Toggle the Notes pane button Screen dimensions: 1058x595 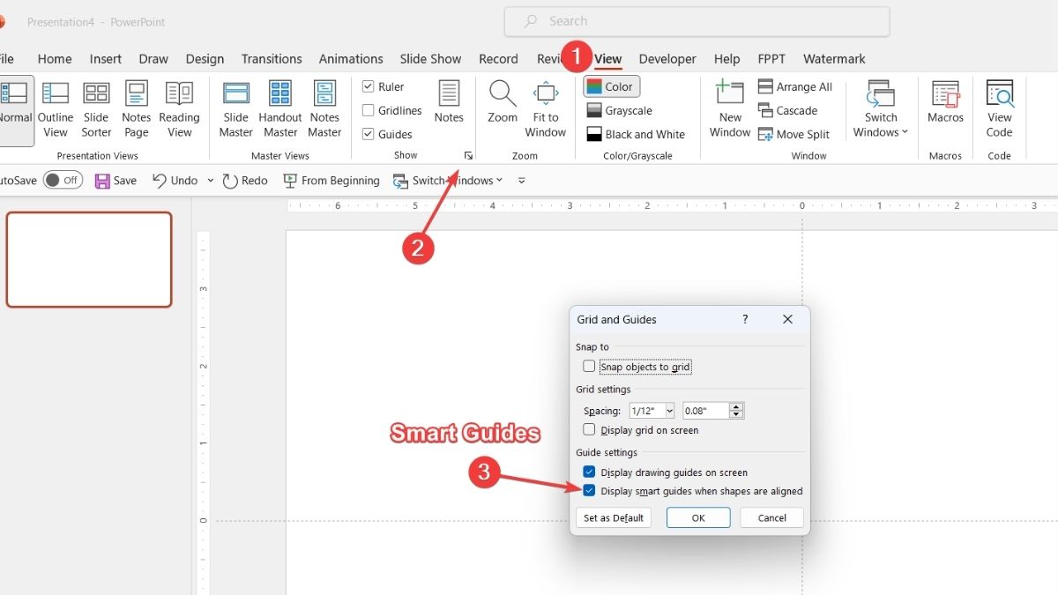[x=449, y=102]
